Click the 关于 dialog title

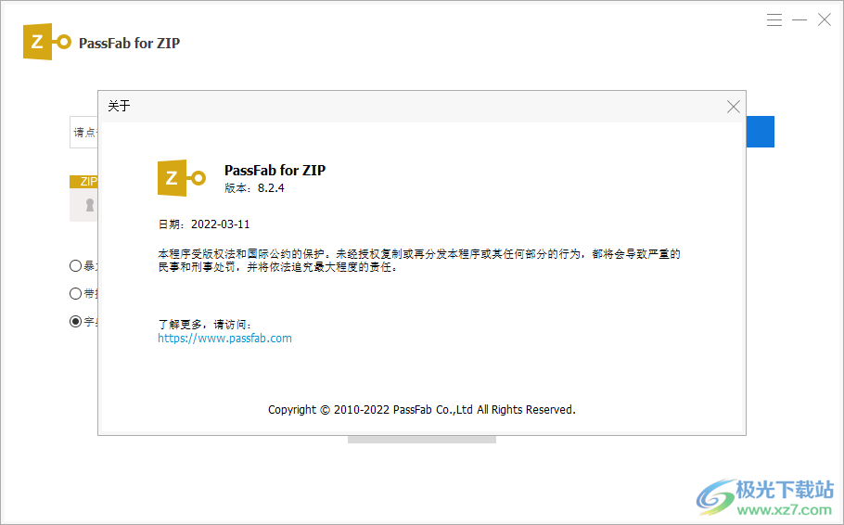pos(119,106)
